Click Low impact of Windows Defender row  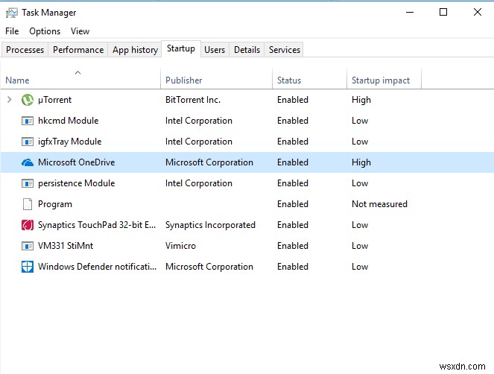click(360, 267)
